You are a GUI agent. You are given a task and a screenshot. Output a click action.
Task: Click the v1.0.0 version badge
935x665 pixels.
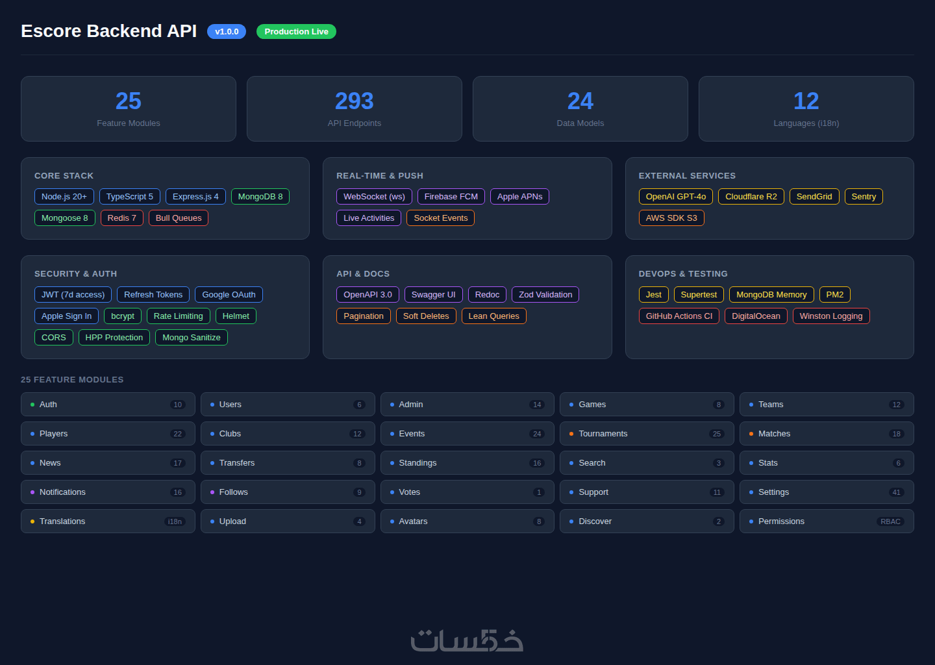227,31
